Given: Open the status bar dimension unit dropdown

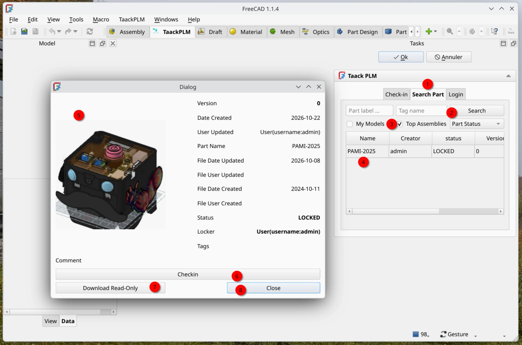Looking at the screenshot, I should 504,336.
